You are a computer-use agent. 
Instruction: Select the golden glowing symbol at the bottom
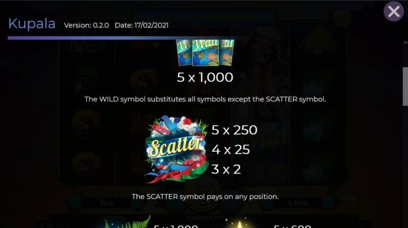coord(239,223)
